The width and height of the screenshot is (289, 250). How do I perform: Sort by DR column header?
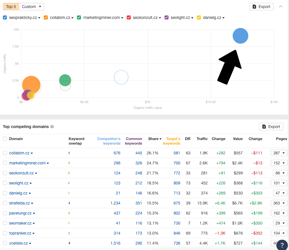coord(188,139)
